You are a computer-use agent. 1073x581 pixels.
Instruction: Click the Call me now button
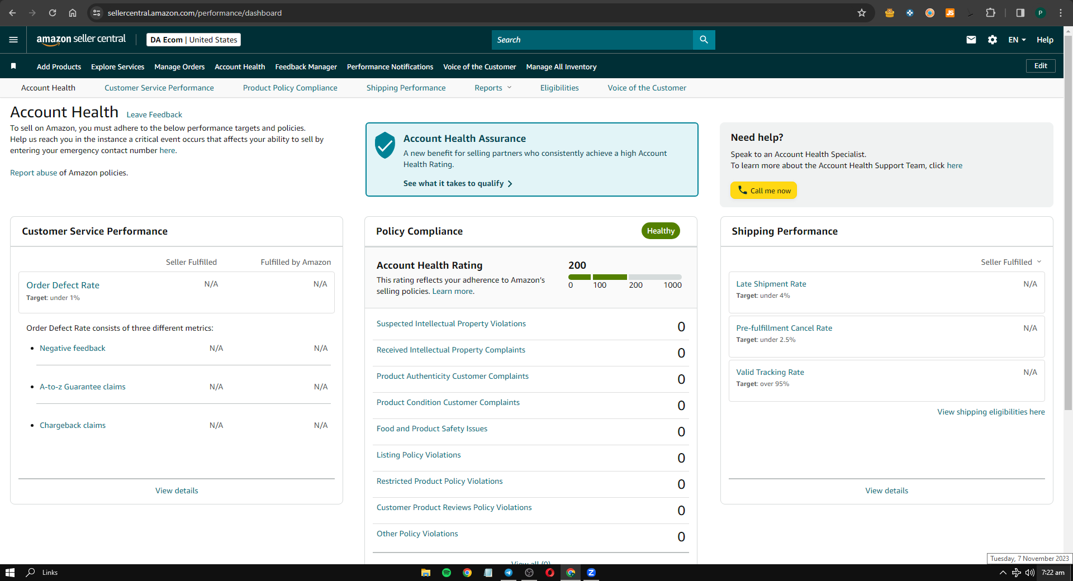tap(763, 191)
